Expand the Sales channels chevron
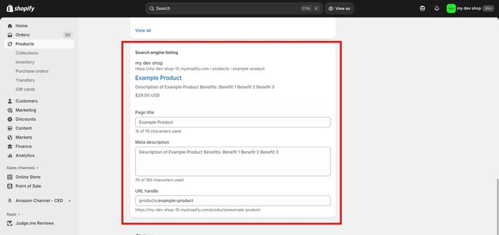Viewport: 499px width, 235px height. pos(37,168)
